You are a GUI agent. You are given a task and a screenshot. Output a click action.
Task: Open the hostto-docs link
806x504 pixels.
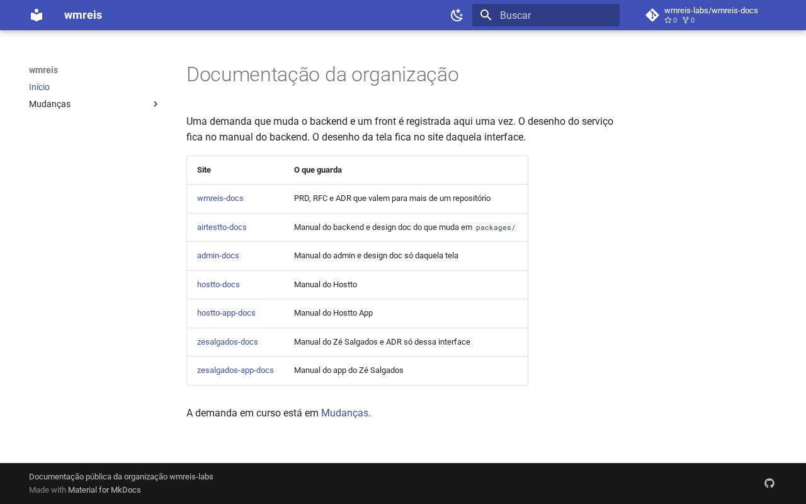[x=219, y=284]
